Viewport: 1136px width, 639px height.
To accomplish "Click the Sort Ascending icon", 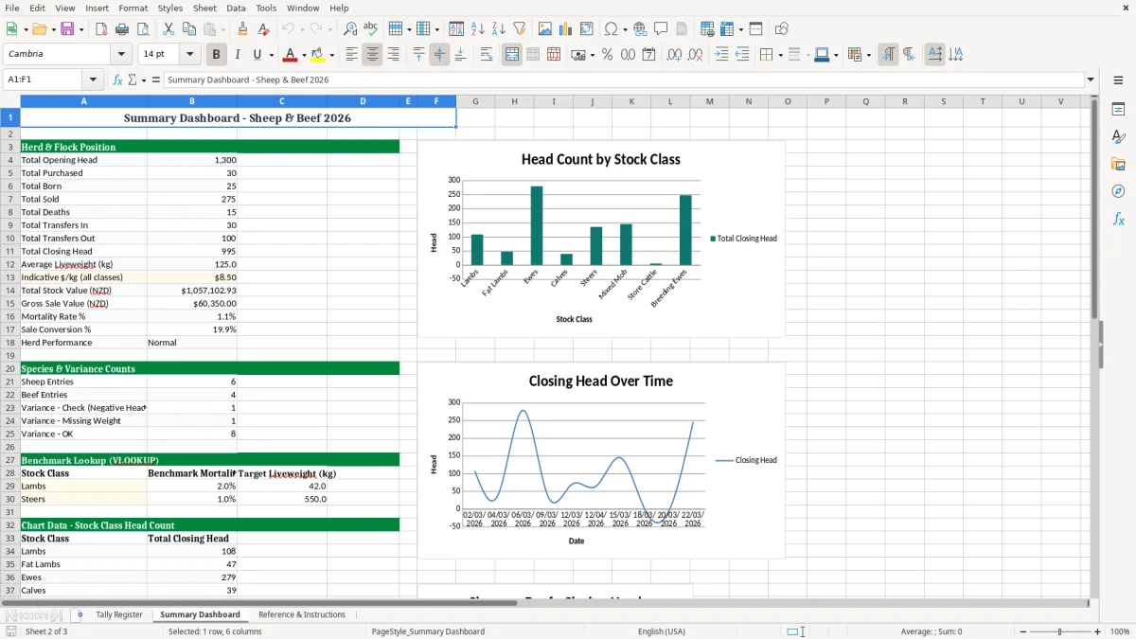I will pos(478,29).
